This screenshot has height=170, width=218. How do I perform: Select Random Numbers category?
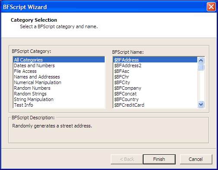tap(59, 88)
